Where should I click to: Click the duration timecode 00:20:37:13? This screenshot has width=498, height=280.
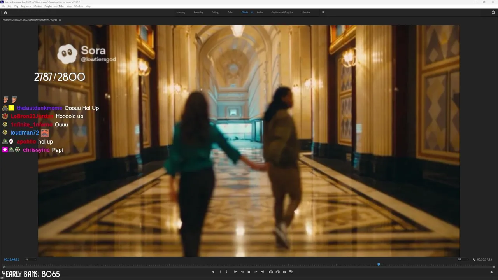pos(485,259)
